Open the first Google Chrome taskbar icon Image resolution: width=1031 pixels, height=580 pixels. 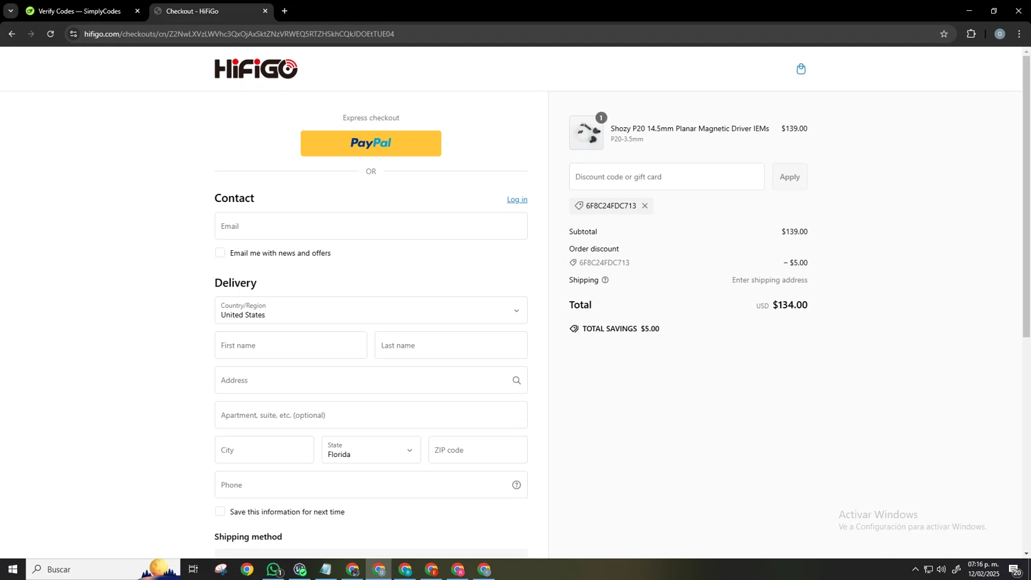tap(247, 569)
